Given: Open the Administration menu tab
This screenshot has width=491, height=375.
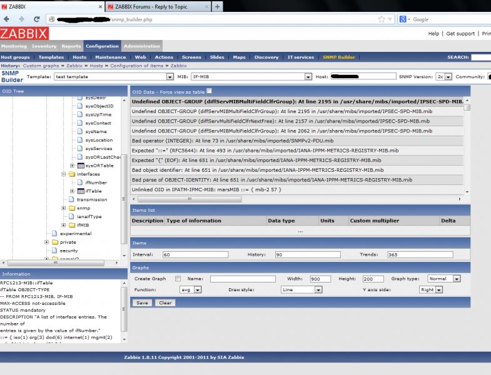Looking at the screenshot, I should click(x=141, y=46).
